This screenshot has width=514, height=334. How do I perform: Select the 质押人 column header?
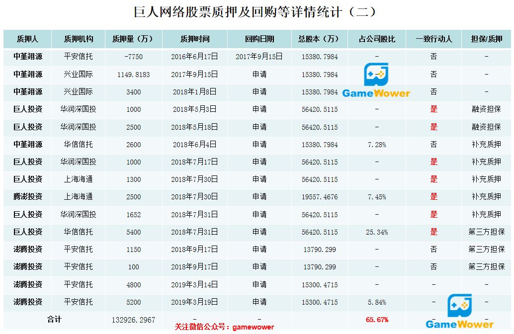pos(27,39)
